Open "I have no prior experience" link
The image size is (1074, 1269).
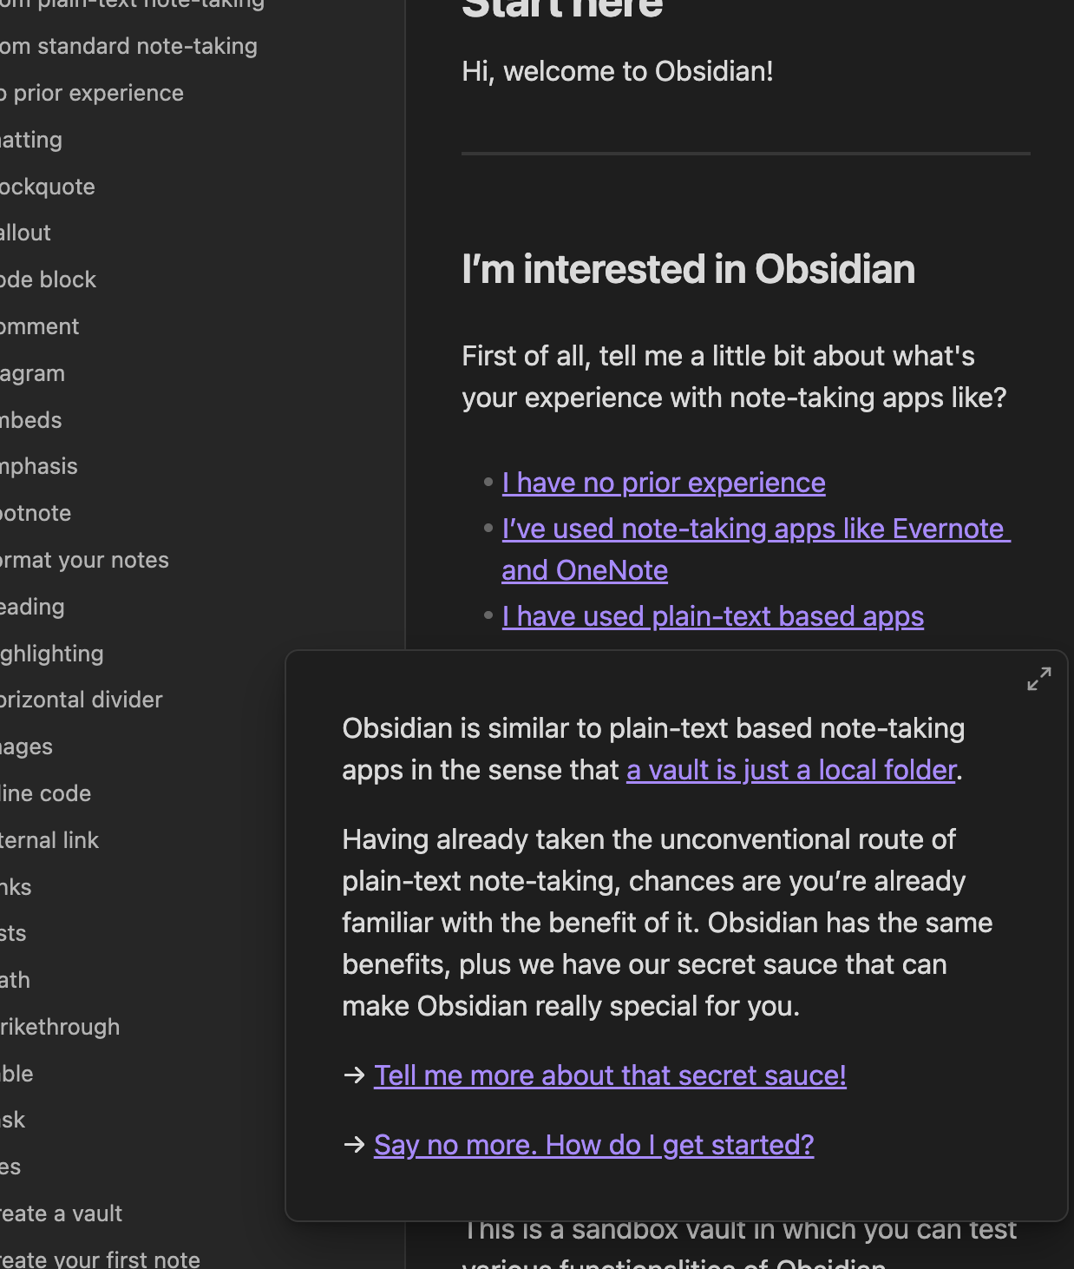(663, 483)
